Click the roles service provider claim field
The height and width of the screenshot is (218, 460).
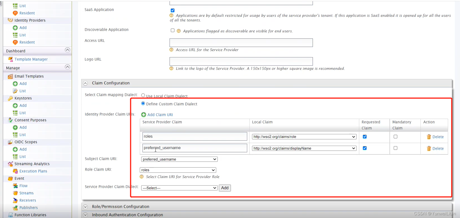click(195, 136)
